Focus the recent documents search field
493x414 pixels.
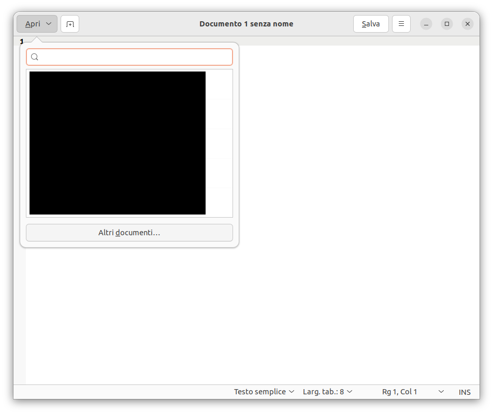point(129,57)
